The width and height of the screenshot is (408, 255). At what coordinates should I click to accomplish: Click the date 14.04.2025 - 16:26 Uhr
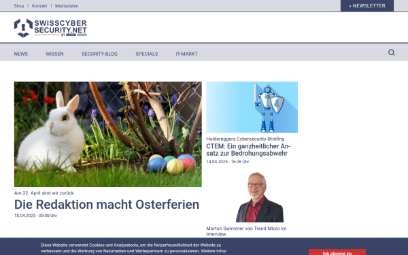(228, 162)
